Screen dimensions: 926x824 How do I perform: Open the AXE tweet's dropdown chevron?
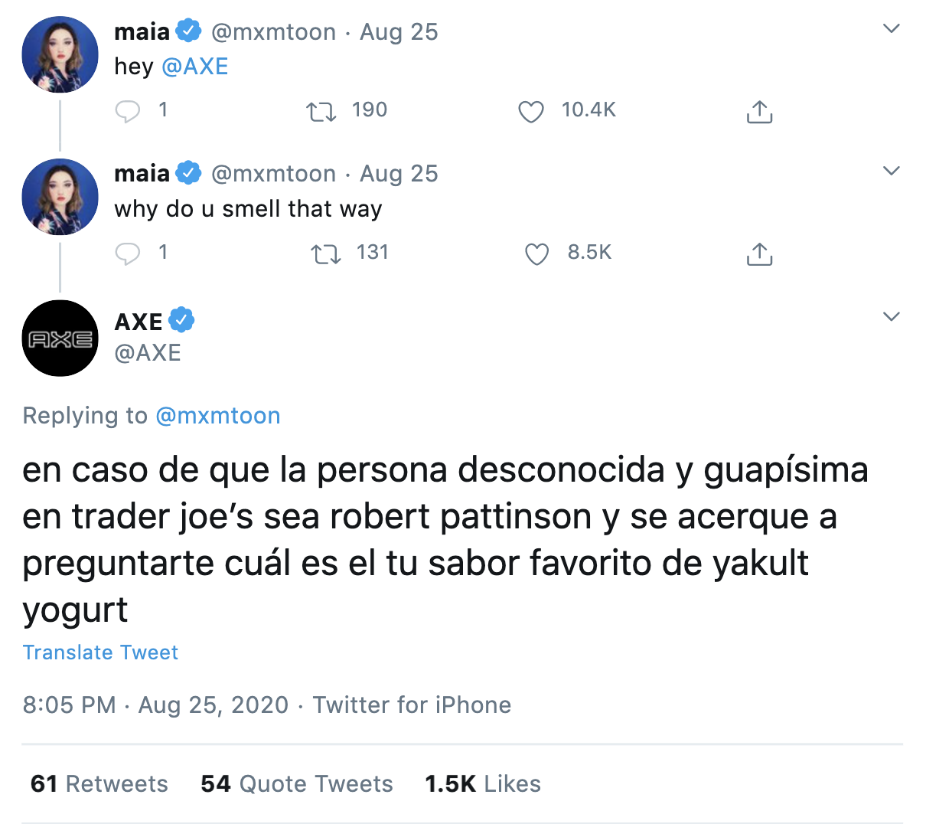(891, 316)
